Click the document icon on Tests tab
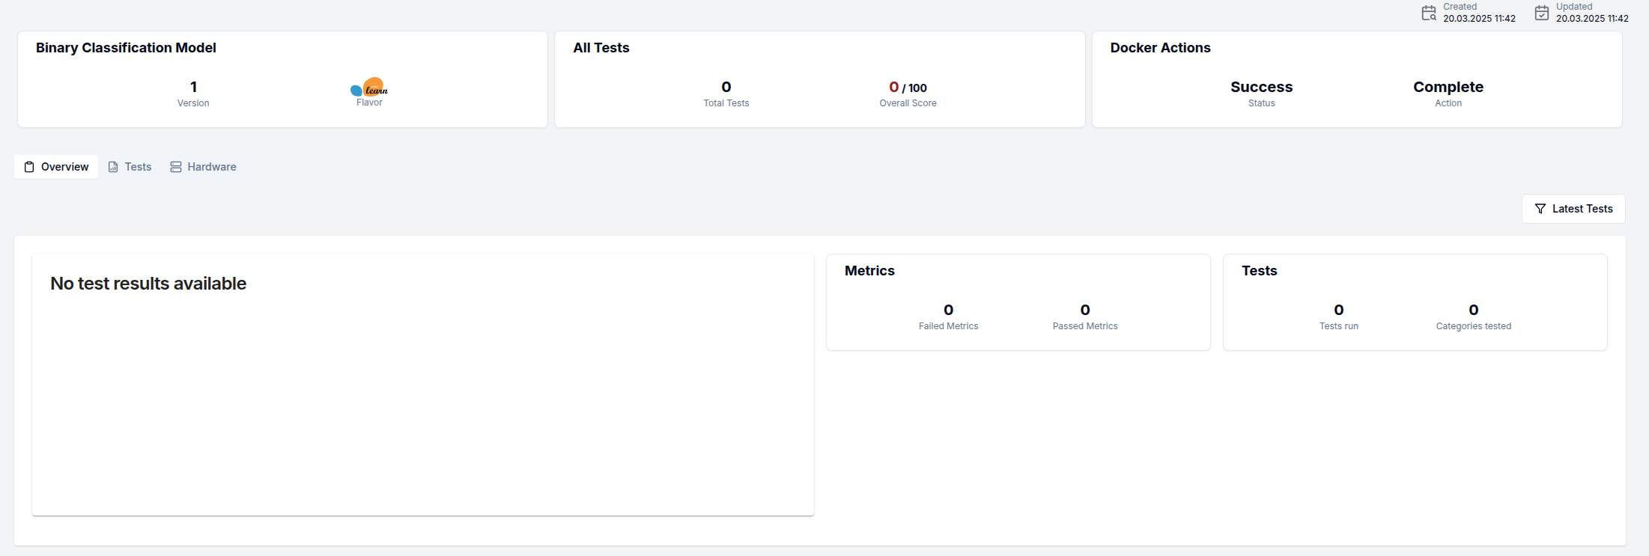 click(113, 167)
